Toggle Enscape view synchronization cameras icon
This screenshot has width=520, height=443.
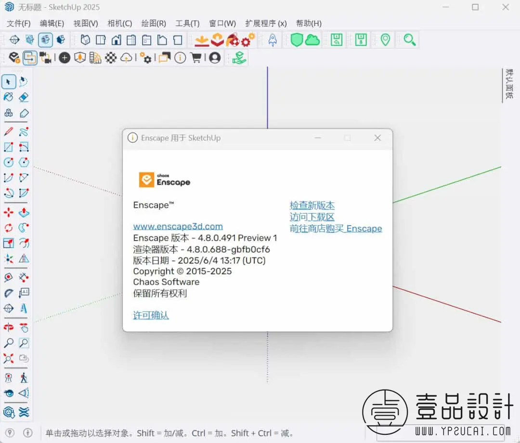(45, 58)
